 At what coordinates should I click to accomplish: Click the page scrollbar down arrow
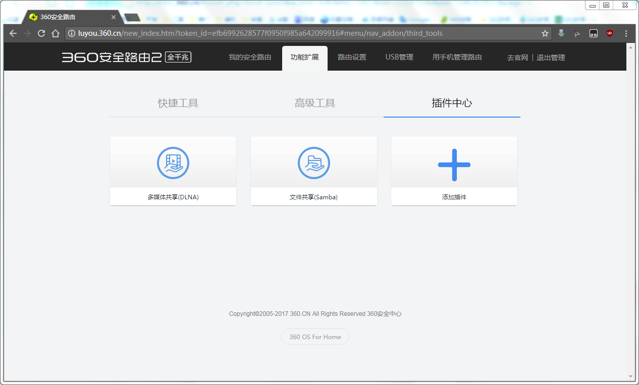[630, 376]
